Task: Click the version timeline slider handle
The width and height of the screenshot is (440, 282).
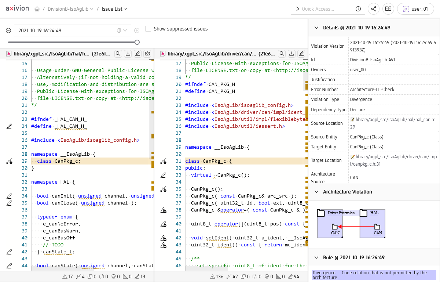Action: tap(137, 42)
